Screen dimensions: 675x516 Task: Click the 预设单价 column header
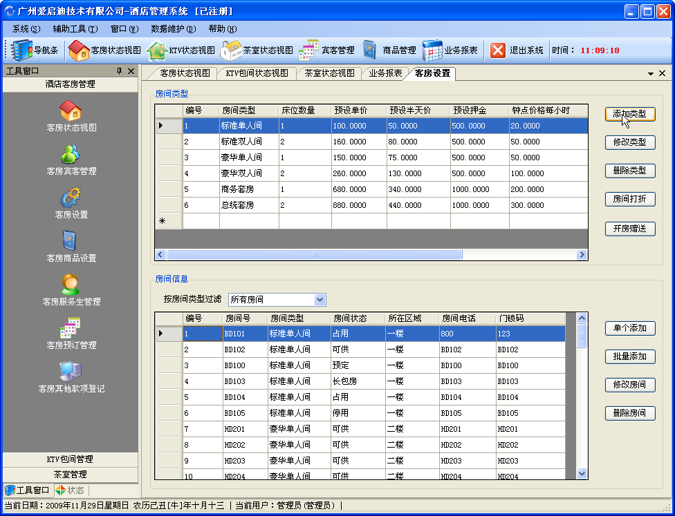pos(359,111)
